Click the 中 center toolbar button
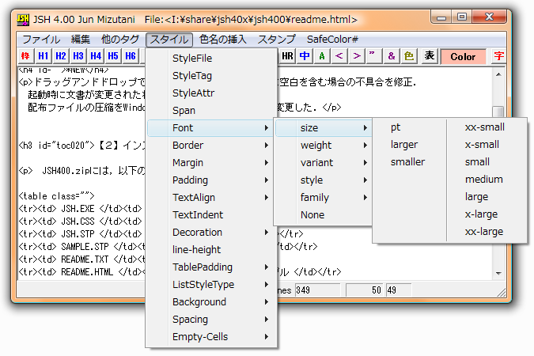This screenshot has height=356, width=534. point(305,56)
